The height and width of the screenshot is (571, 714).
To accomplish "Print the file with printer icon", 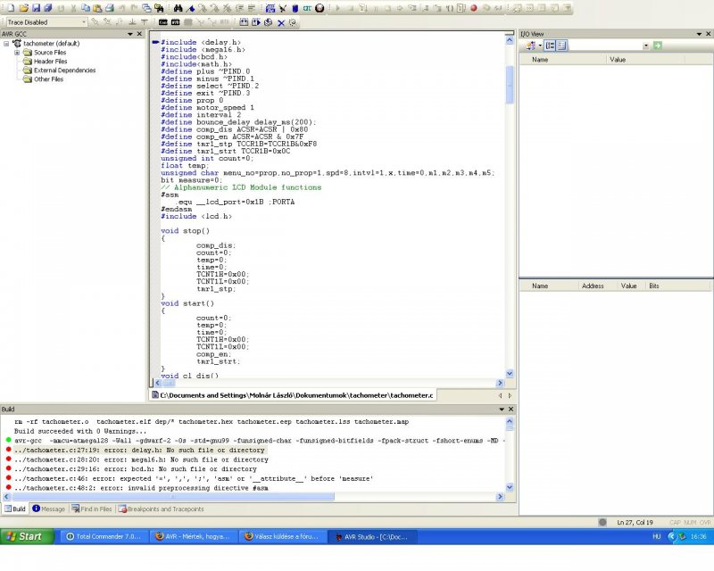I will coord(109,8).
